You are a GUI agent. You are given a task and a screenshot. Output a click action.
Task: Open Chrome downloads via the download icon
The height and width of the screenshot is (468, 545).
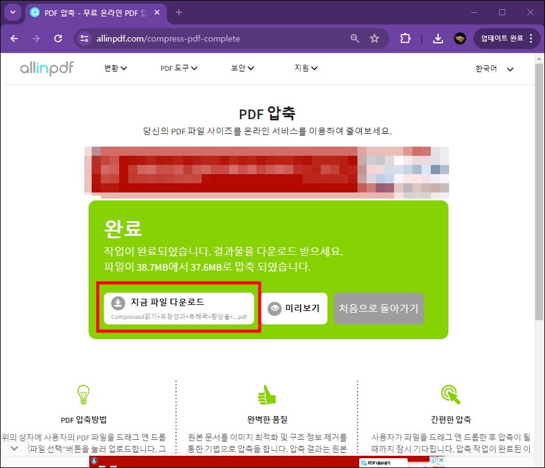coord(437,38)
